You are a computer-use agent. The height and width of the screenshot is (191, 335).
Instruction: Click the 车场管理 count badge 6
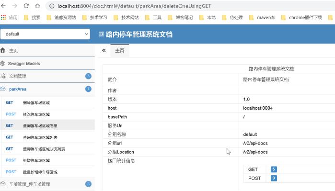(88, 184)
